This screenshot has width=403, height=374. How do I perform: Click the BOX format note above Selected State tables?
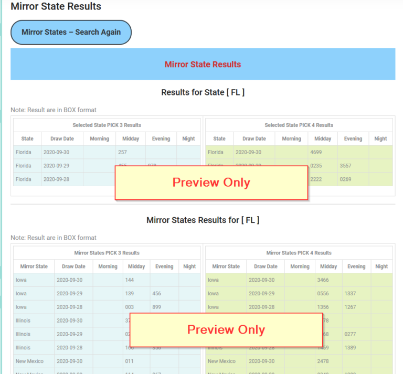click(54, 110)
